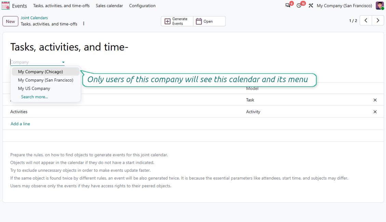Go to the previous record arrow
Screen dimensions: 386x222
[x=366, y=21]
